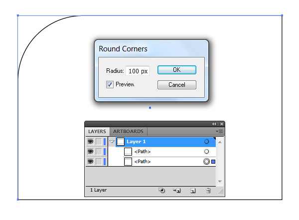Cancel the Round Corners dialog
299x220 pixels.
coord(177,85)
